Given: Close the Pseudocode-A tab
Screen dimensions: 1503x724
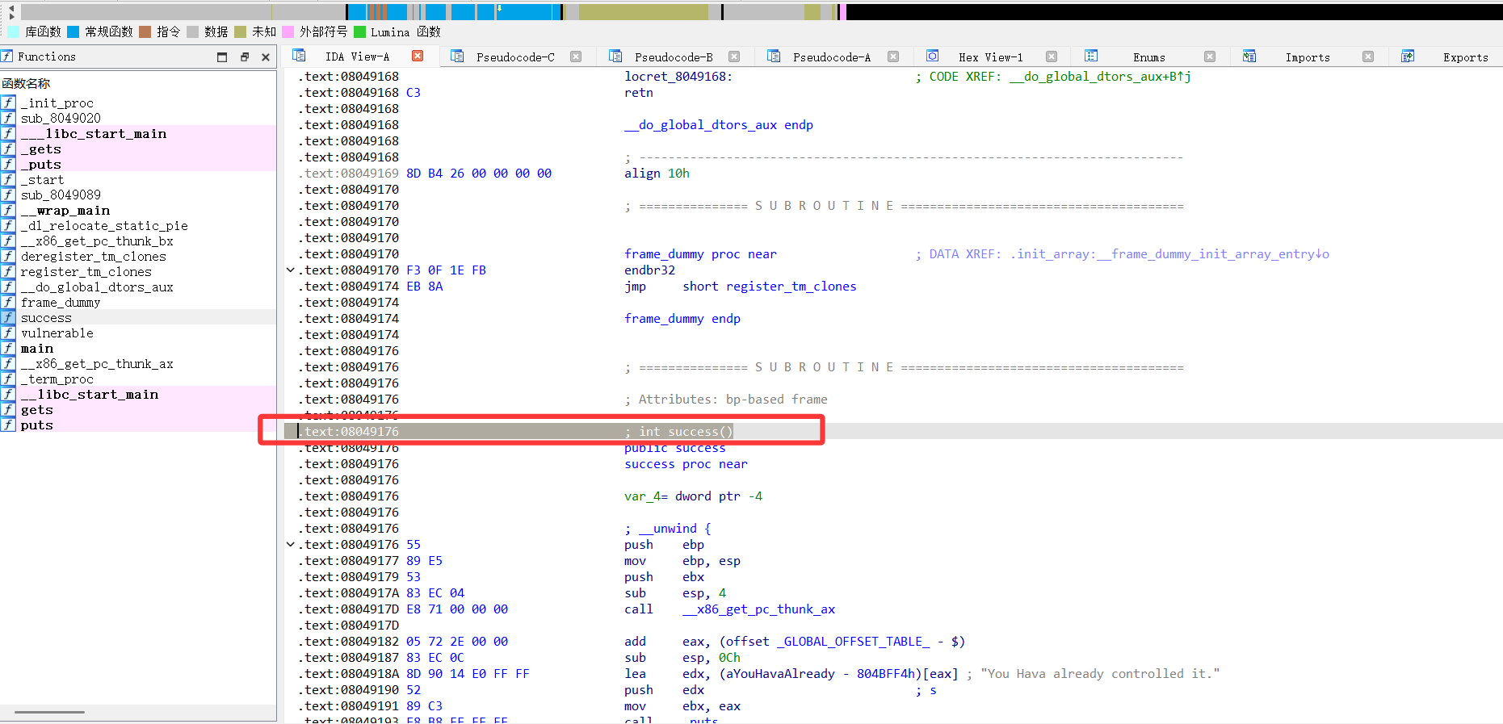Looking at the screenshot, I should (x=893, y=56).
